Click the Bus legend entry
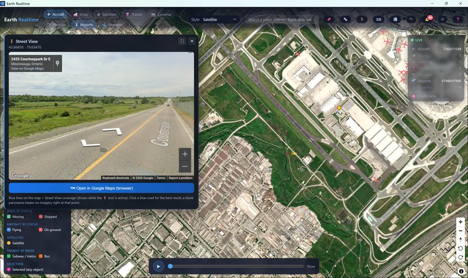 44,256
